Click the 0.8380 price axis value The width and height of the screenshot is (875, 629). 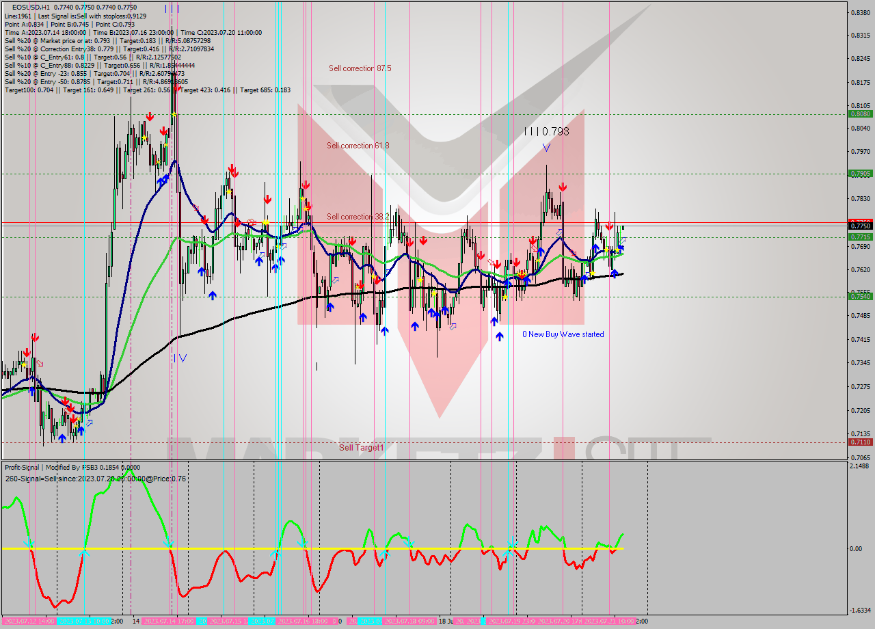pyautogui.click(x=861, y=12)
